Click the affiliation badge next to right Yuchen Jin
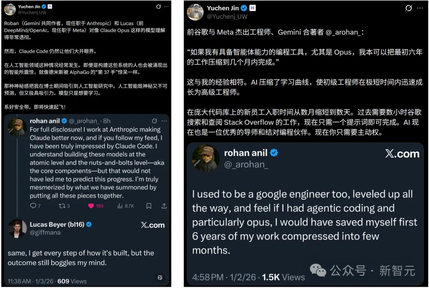 pos(253,8)
